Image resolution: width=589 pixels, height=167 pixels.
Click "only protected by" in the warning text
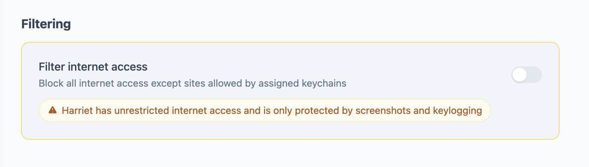[x=313, y=110]
